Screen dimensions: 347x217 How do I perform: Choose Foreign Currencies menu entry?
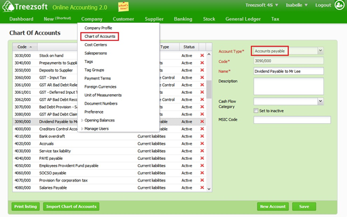(100, 87)
